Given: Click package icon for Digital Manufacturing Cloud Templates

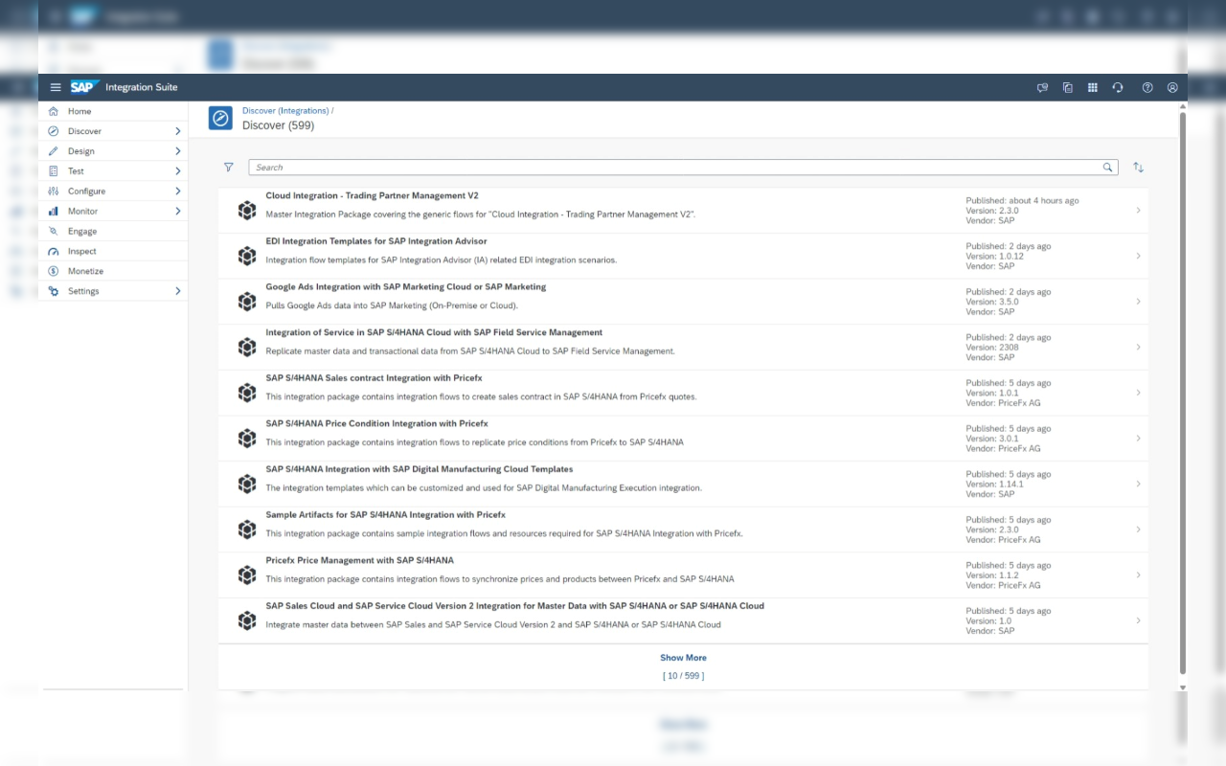Looking at the screenshot, I should tap(247, 484).
